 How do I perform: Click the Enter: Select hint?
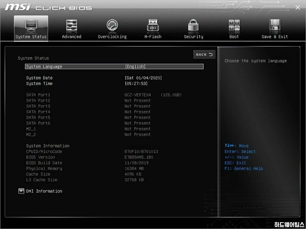[240, 151]
